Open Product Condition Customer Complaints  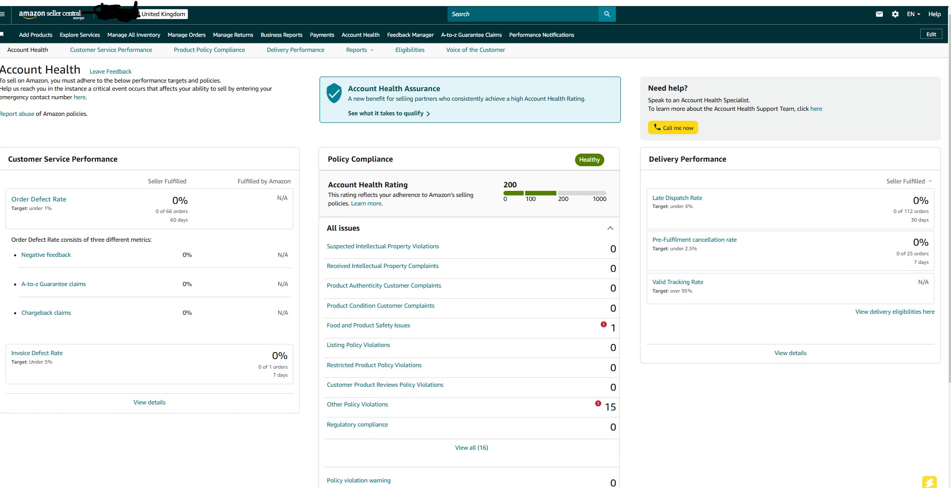(381, 306)
